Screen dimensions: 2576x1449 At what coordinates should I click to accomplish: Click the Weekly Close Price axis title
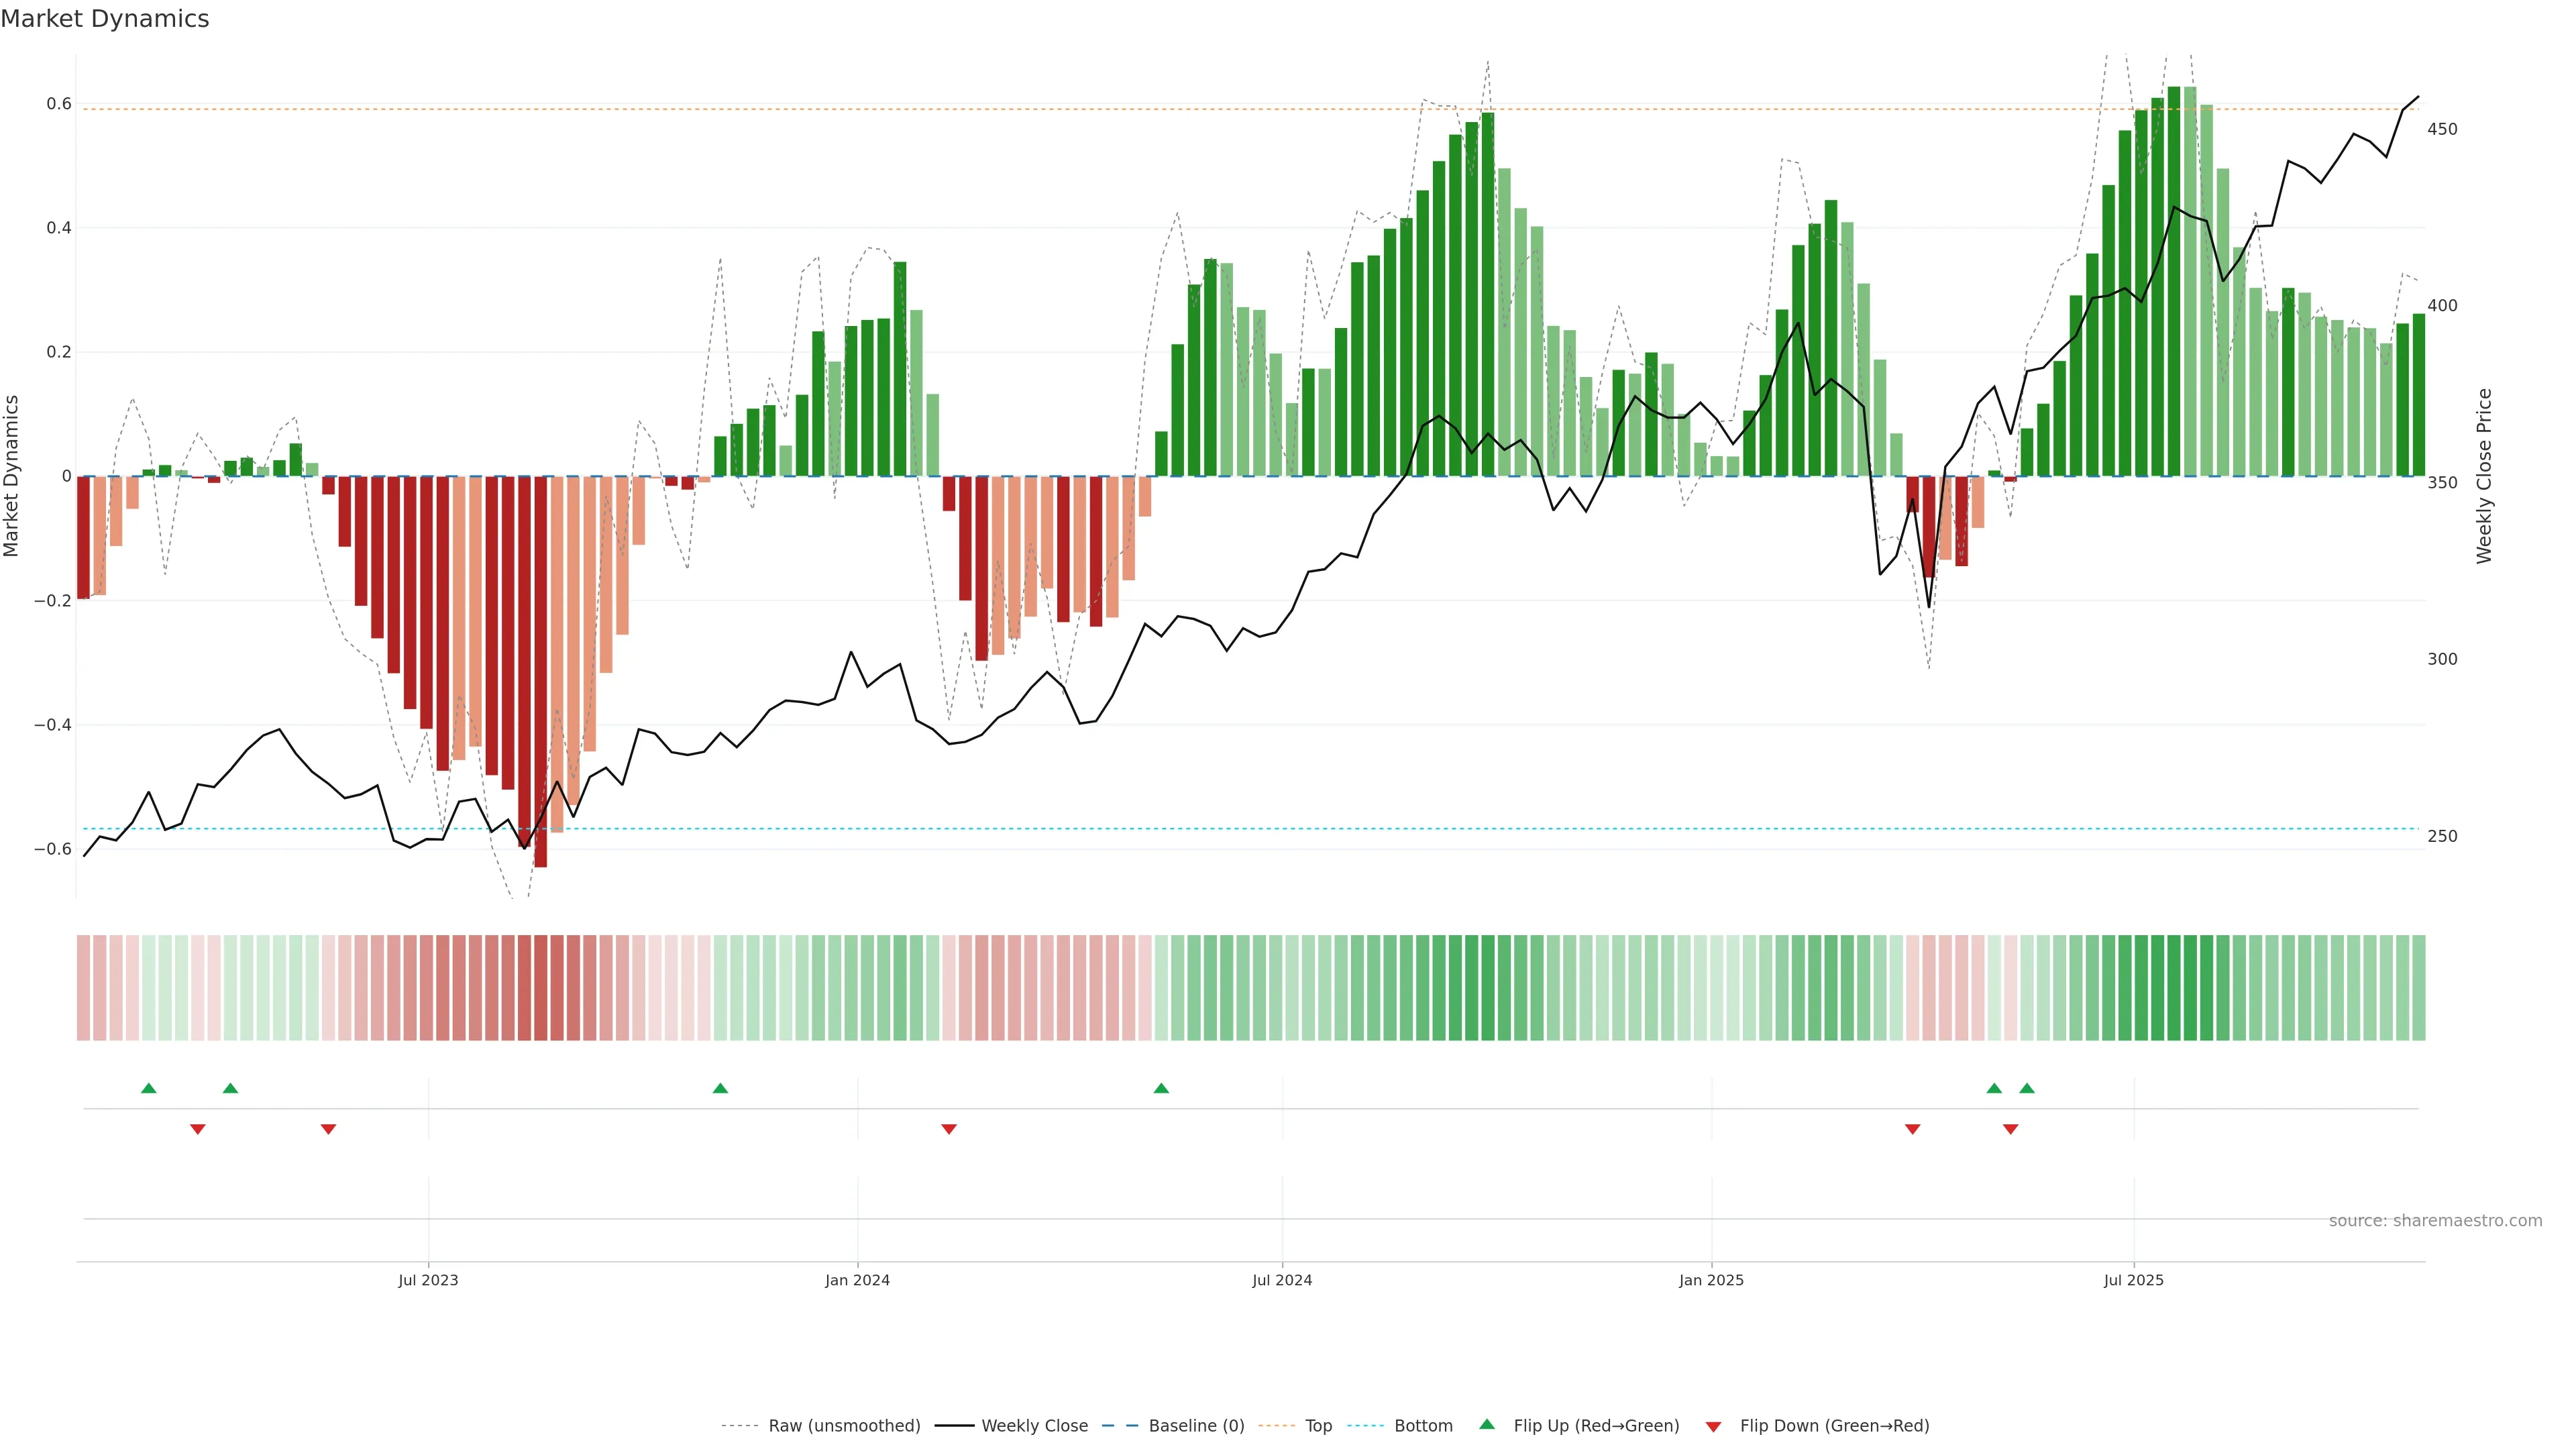pos(2484,476)
